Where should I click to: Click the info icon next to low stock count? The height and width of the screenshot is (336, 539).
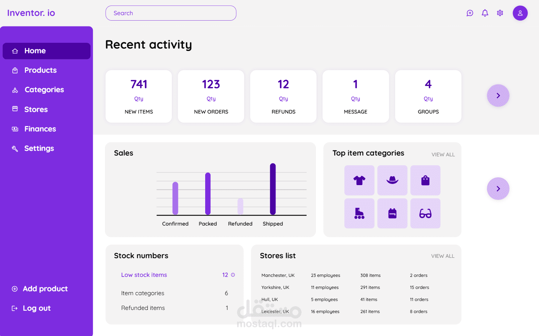233,275
